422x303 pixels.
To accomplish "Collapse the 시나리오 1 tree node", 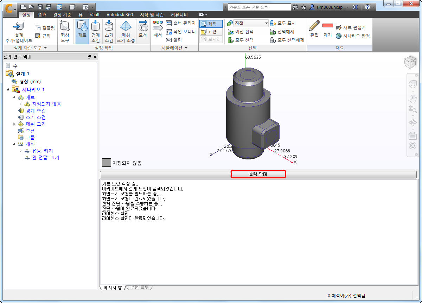I will click(x=8, y=90).
